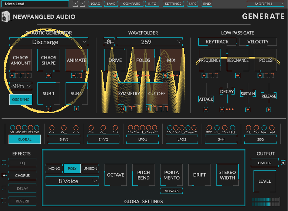The height and width of the screenshot is (211, 288).
Task: Toggle the Limiter enable checkbox
Action: pyautogui.click(x=283, y=163)
